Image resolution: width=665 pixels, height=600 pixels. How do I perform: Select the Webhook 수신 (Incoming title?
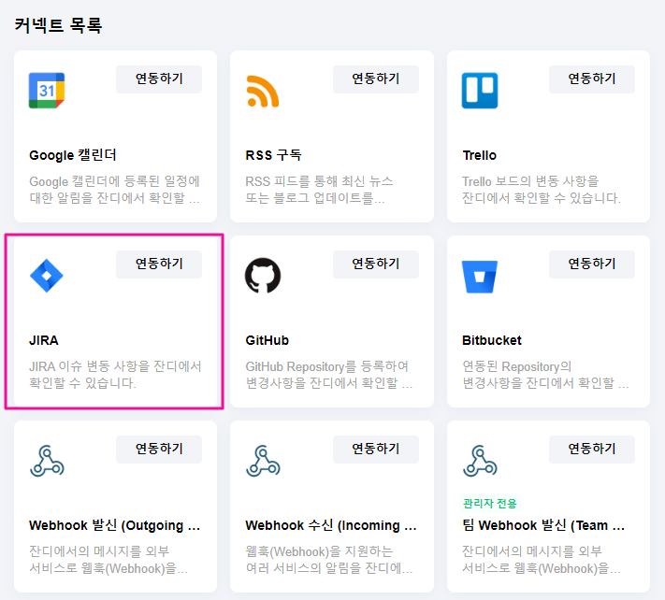[x=331, y=526]
